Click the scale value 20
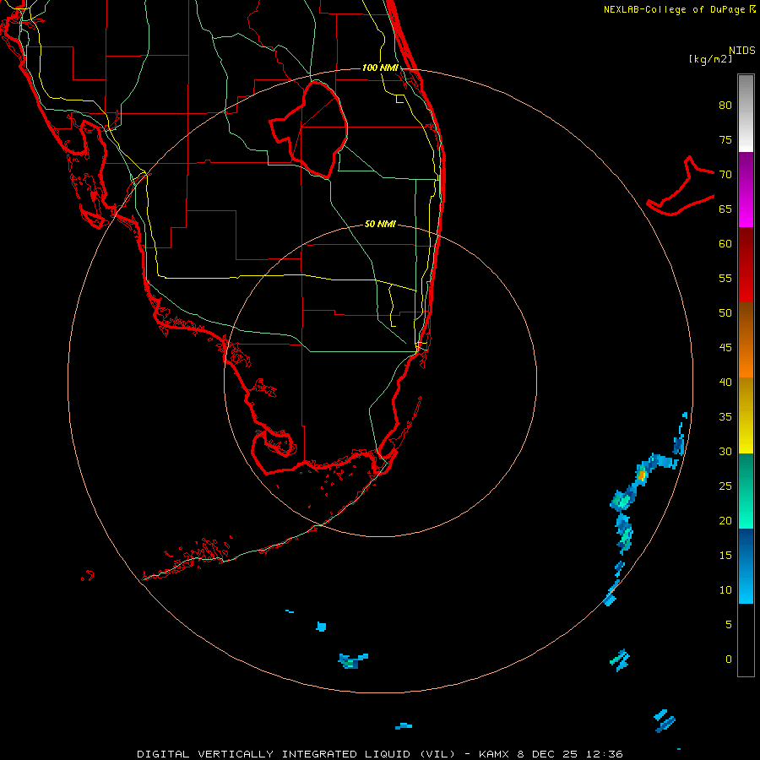 (x=725, y=520)
